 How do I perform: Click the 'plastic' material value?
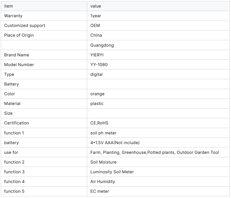click(x=97, y=104)
